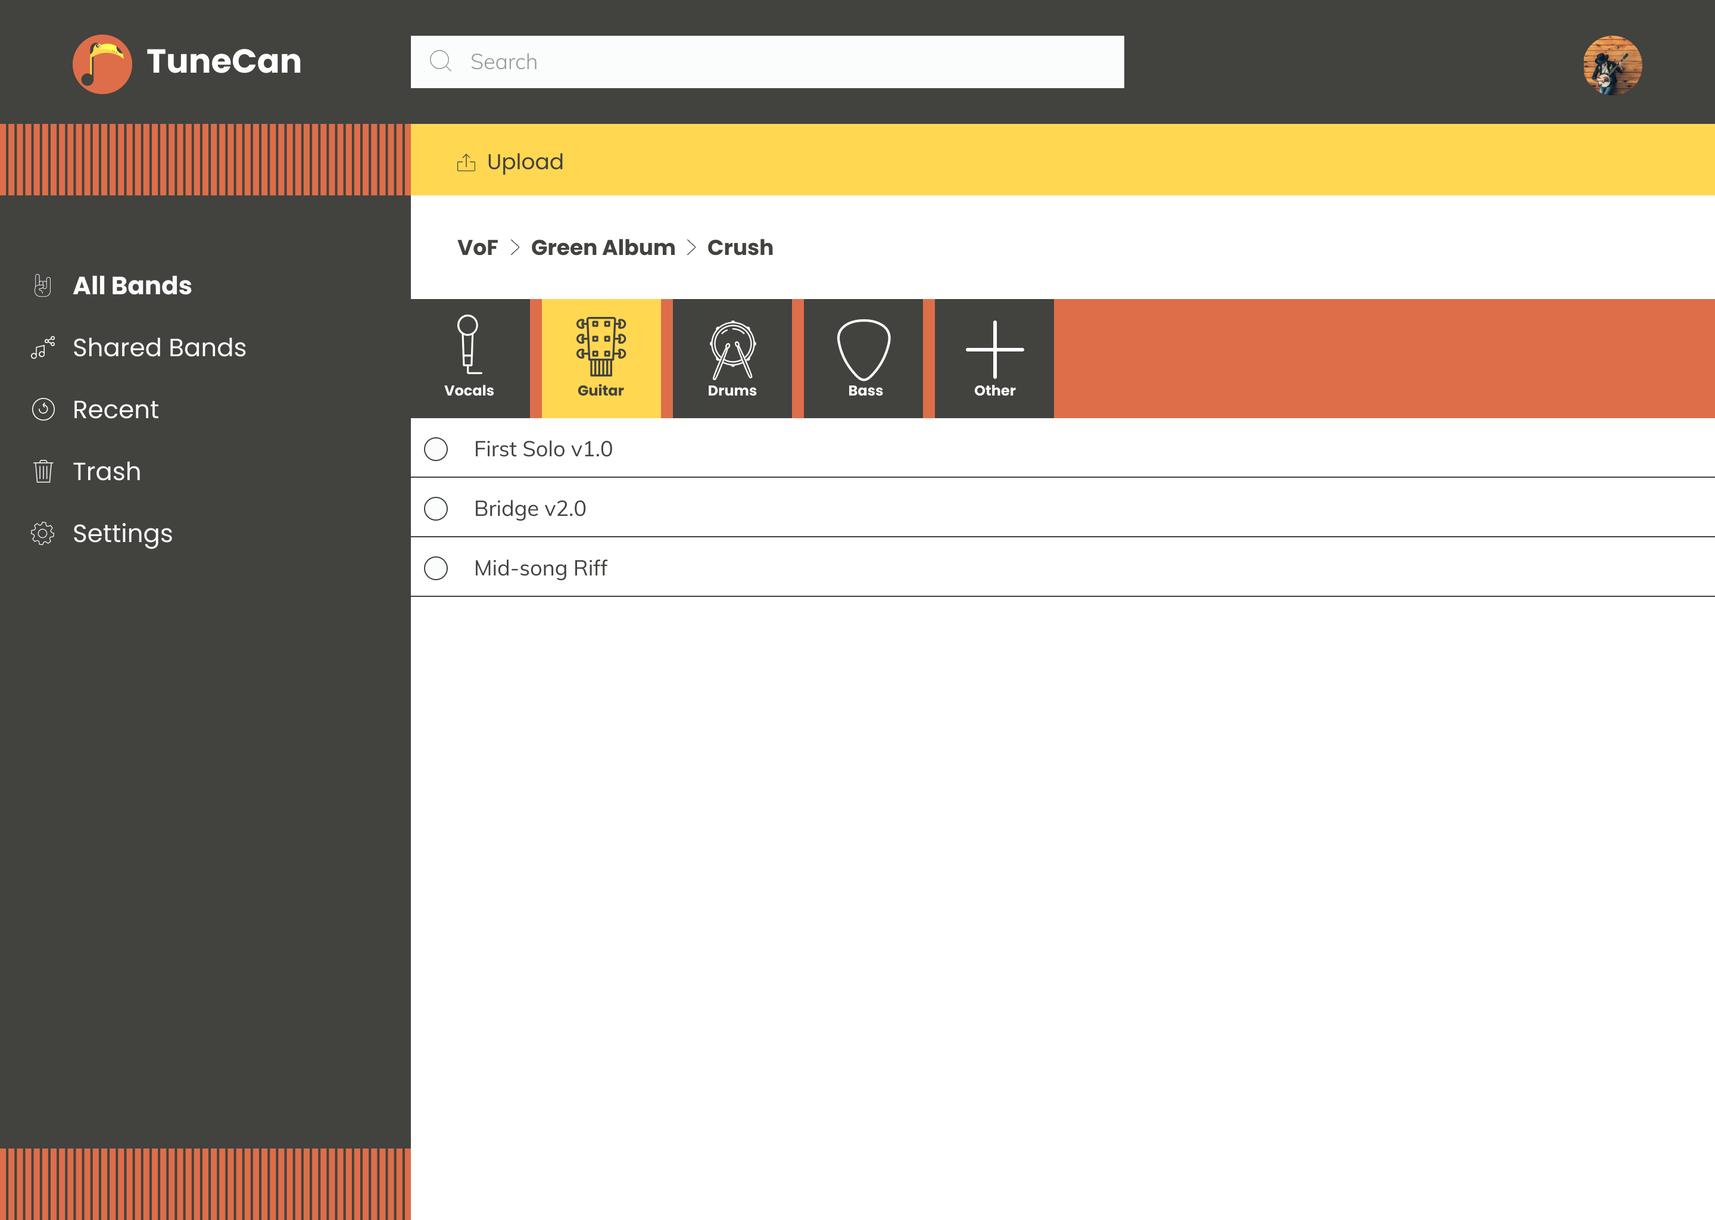This screenshot has width=1715, height=1220.
Task: Click the Recent clock icon
Action: [x=43, y=409]
